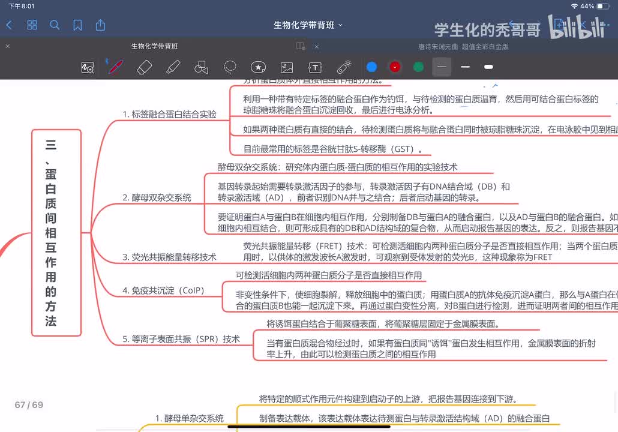The height and width of the screenshot is (432, 618).
Task: Tap the line 将特定的顺式作用元件构建到启动子的上游
Action: (388, 399)
